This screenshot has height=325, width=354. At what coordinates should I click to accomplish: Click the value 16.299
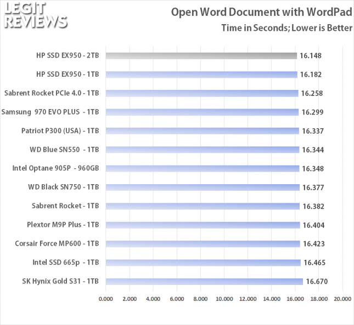tap(312, 112)
